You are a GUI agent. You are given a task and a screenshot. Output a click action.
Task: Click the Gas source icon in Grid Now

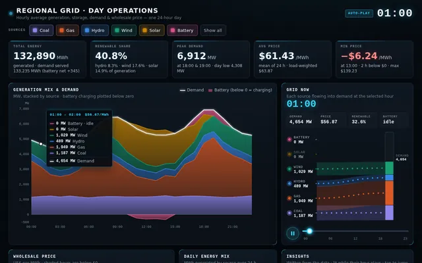tap(289, 199)
